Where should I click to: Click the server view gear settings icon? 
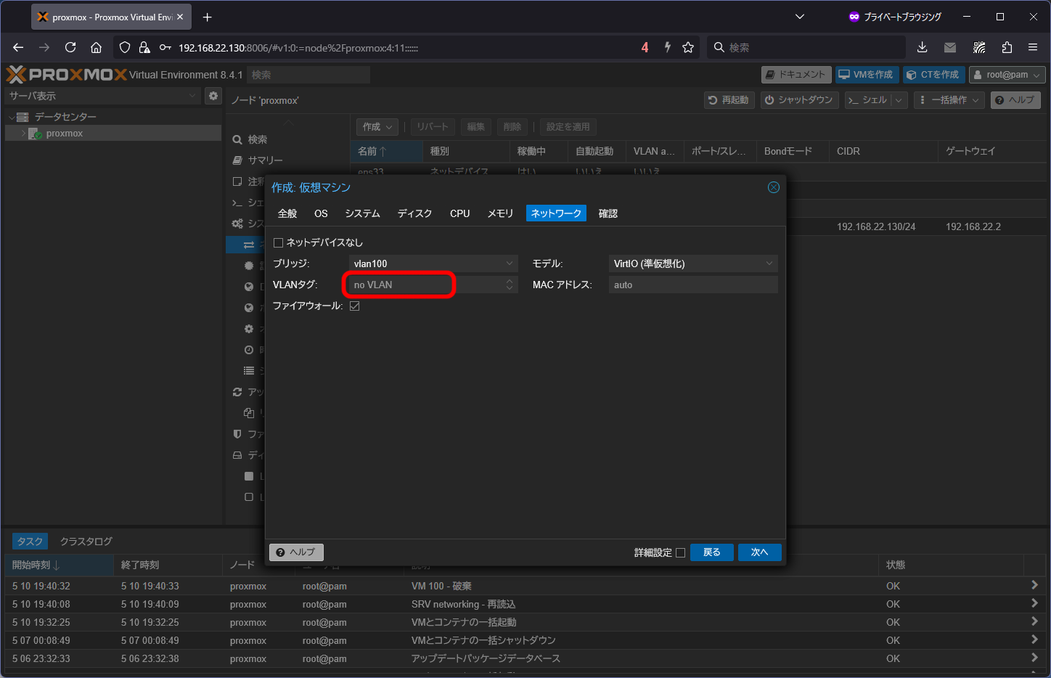[x=213, y=96]
